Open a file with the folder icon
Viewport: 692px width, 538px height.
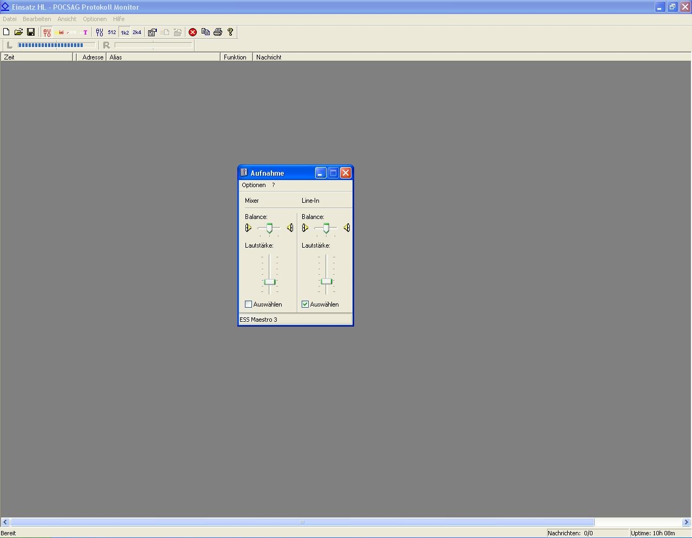tap(18, 32)
